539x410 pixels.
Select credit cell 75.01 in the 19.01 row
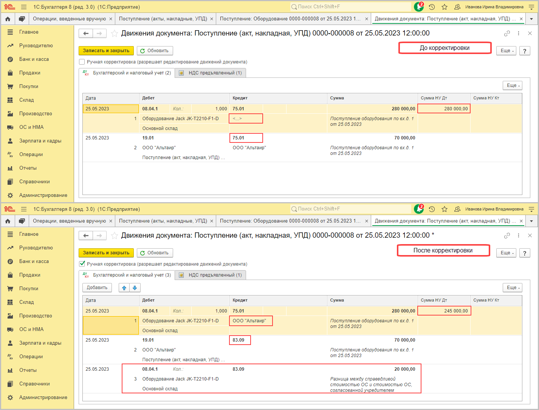(x=246, y=138)
